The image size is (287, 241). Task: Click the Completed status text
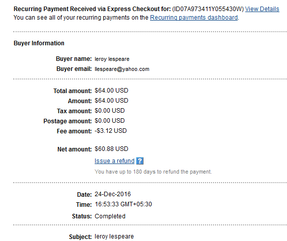pyautogui.click(x=110, y=216)
